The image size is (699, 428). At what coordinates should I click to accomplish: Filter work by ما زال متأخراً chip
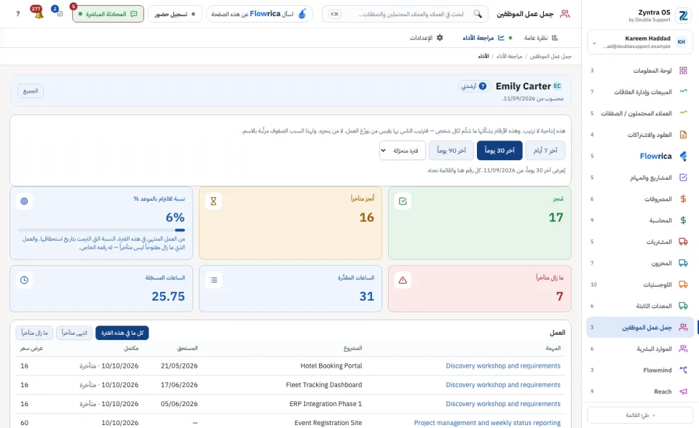pyautogui.click(x=34, y=333)
